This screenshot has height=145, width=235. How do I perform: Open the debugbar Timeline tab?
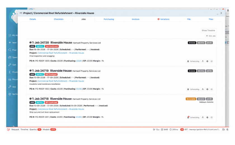(x=24, y=129)
